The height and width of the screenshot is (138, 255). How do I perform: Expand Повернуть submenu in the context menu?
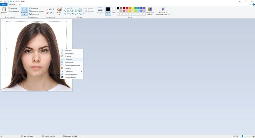coord(82,71)
